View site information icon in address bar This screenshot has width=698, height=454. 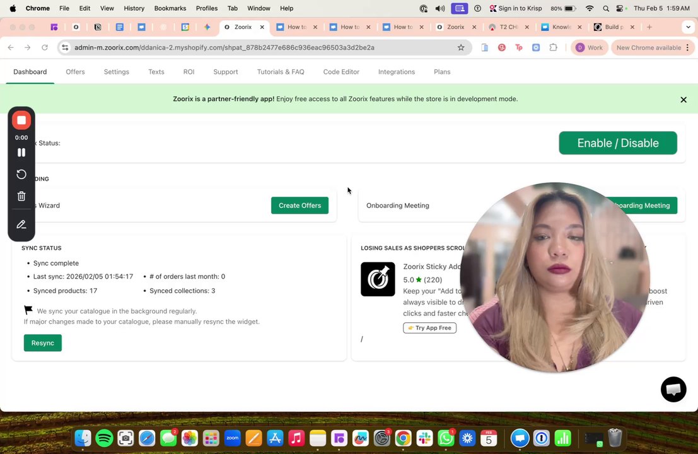tap(65, 48)
